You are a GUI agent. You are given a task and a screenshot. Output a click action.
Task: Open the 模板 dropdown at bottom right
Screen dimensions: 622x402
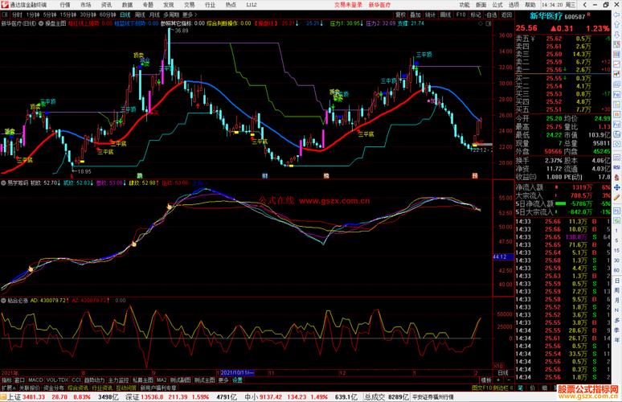(x=486, y=380)
